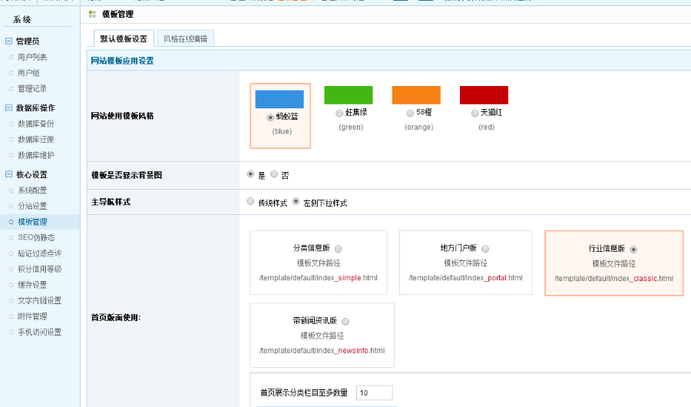Viewport: 691px width, 407px height.
Task: Click the index_classic.html template path
Action: point(613,279)
